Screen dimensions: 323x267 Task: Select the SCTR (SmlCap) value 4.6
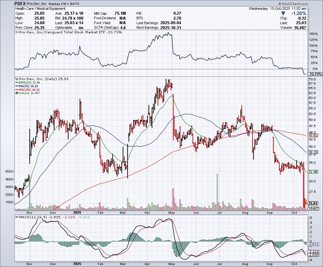(x=123, y=28)
